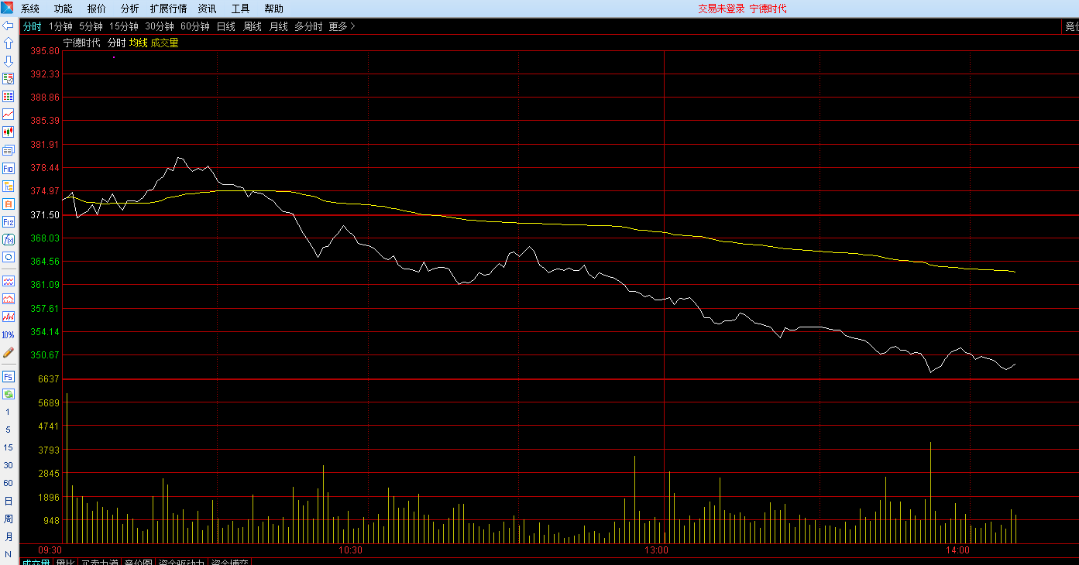Click the double wavy line indicator icon
This screenshot has height=565, width=1079.
(9, 281)
